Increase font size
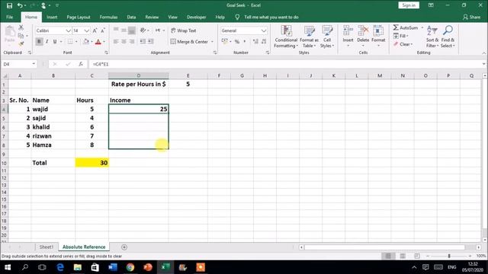 (95, 30)
